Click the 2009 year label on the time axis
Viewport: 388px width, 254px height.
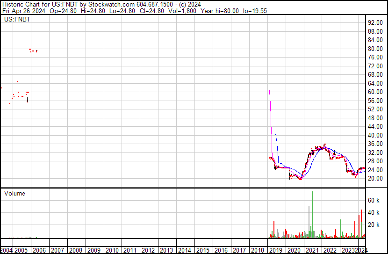[x=94, y=250]
